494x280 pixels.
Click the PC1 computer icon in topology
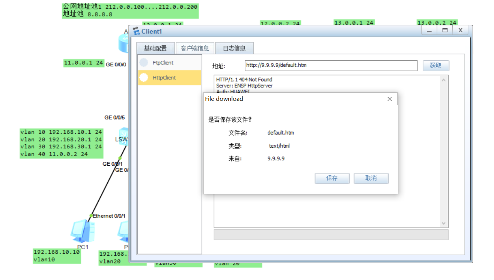pos(83,232)
